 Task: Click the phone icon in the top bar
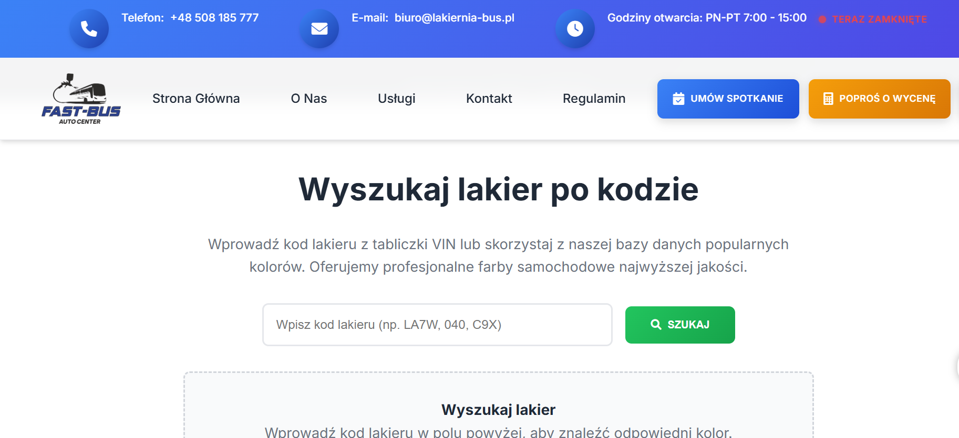tap(89, 29)
